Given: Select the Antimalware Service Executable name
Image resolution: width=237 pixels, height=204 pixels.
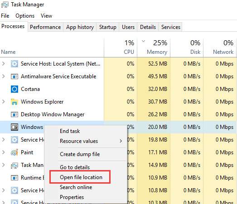Looking at the screenshot, I should click(x=58, y=76).
